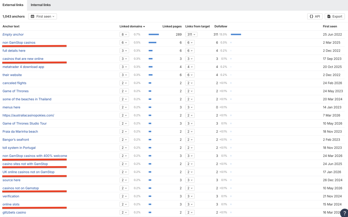Viewport: 348px width, 217px height.
Task: Sort by Linked domains column
Action: click(132, 26)
